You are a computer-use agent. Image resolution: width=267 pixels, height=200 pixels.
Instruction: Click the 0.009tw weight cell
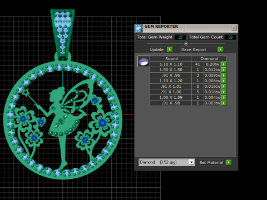[212, 76]
